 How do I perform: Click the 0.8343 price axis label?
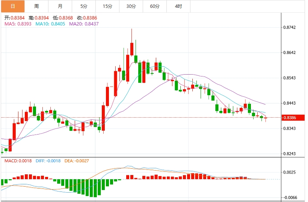289,129
